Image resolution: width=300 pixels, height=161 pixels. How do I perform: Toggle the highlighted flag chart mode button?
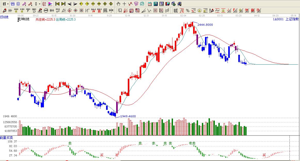click(x=50, y=4)
